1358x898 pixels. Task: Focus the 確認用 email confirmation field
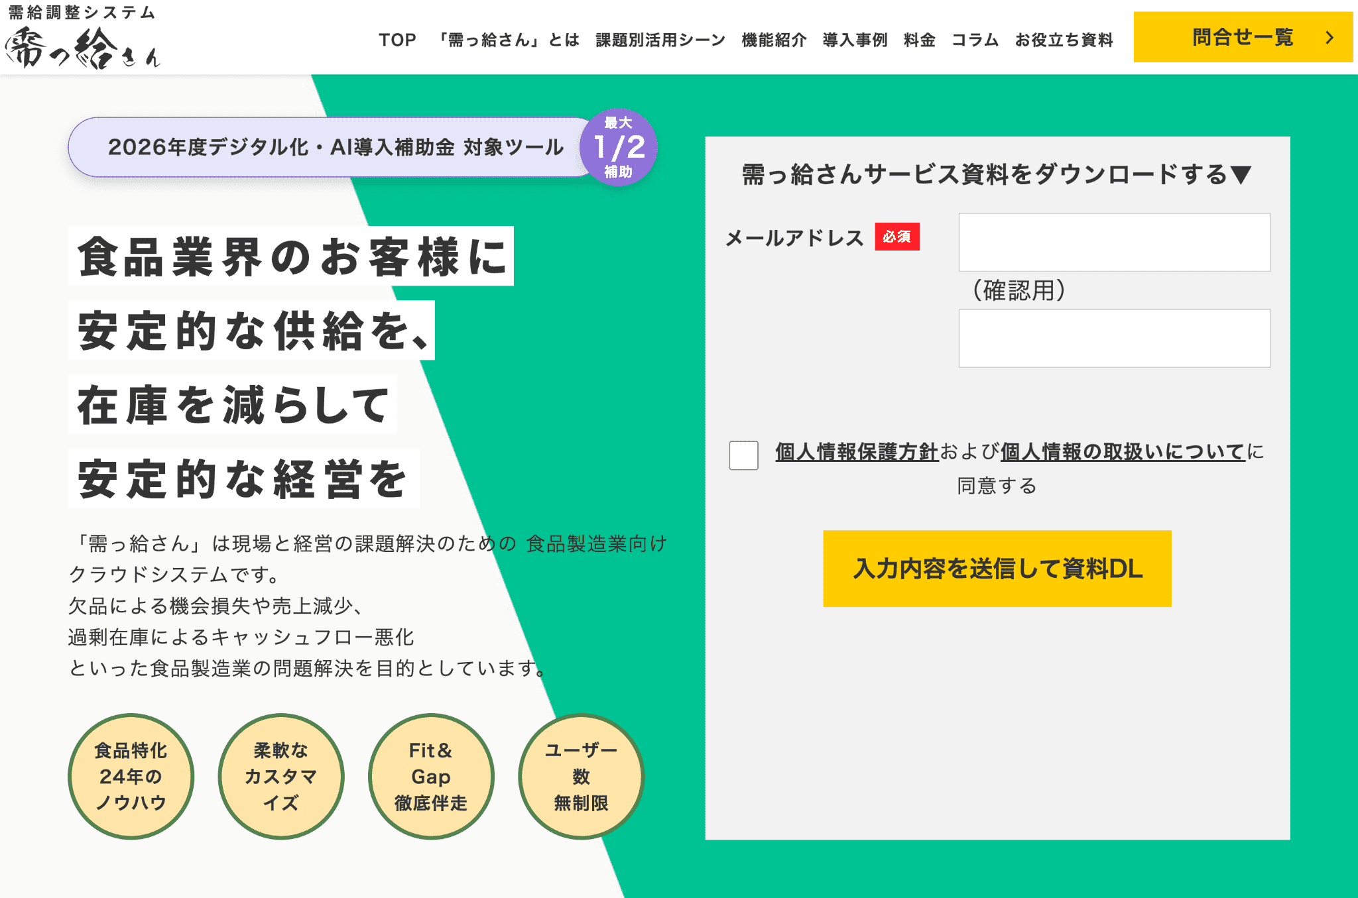tap(1114, 338)
